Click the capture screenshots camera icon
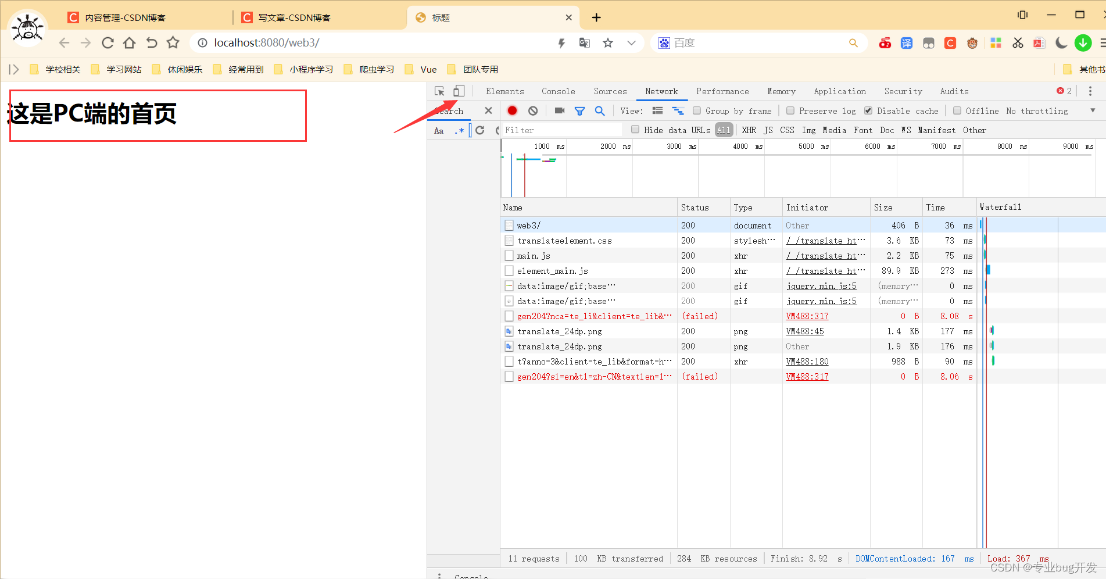Screen dimensions: 1106x579 [560, 110]
